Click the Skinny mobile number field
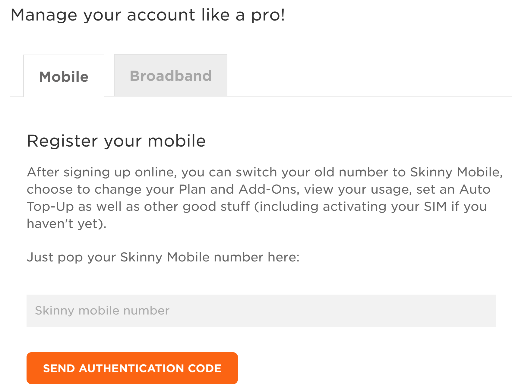 261,311
